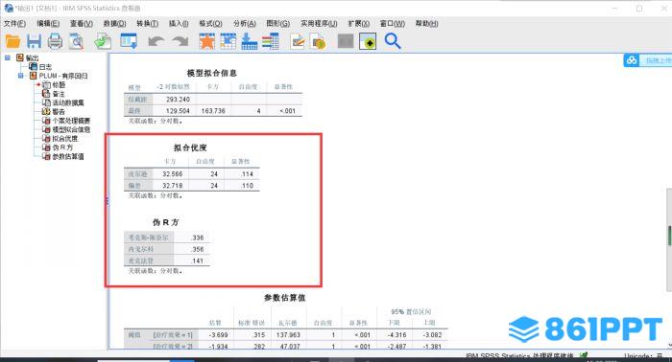This screenshot has height=362, width=672.
Task: Click the orange star Go to Data icon
Action: (x=207, y=41)
